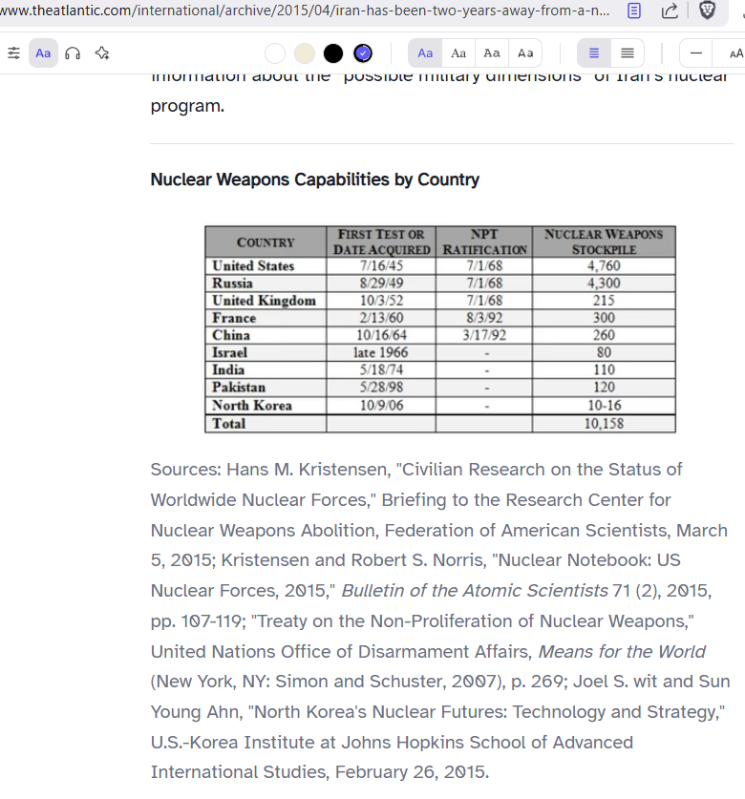The image size is (745, 799).
Task: Start read-aloud with the headphones icon
Action: (73, 53)
